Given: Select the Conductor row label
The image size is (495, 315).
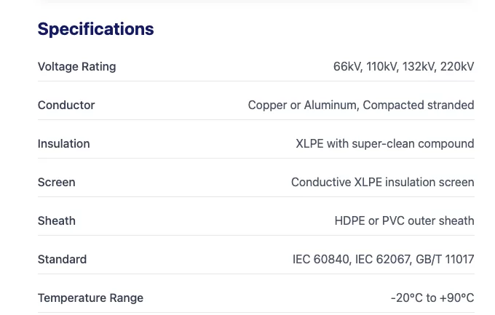Looking at the screenshot, I should click(66, 105).
